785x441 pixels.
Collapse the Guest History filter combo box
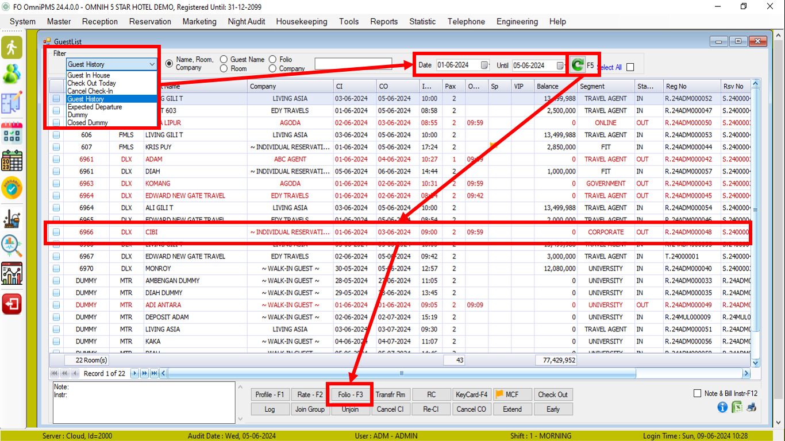click(152, 64)
